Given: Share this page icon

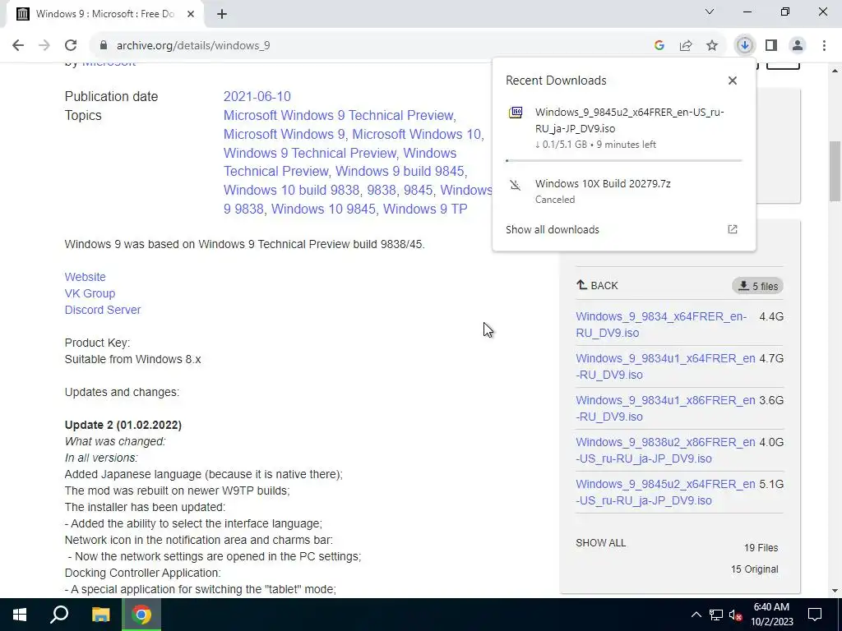Looking at the screenshot, I should coord(686,46).
